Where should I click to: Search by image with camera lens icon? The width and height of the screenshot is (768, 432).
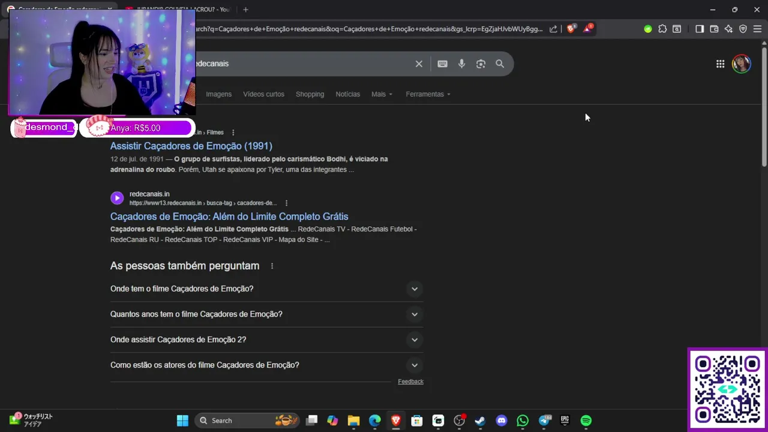point(481,64)
